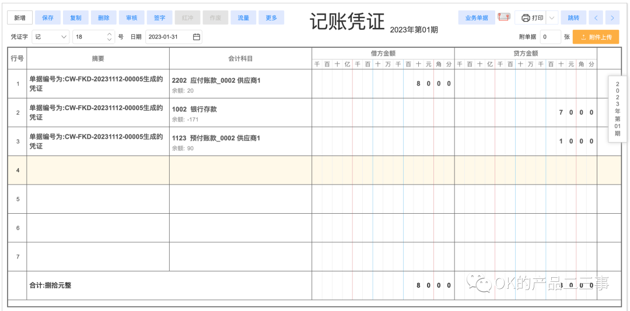630x311 pixels.
Task: Audit voucher via 审核 button
Action: point(131,17)
